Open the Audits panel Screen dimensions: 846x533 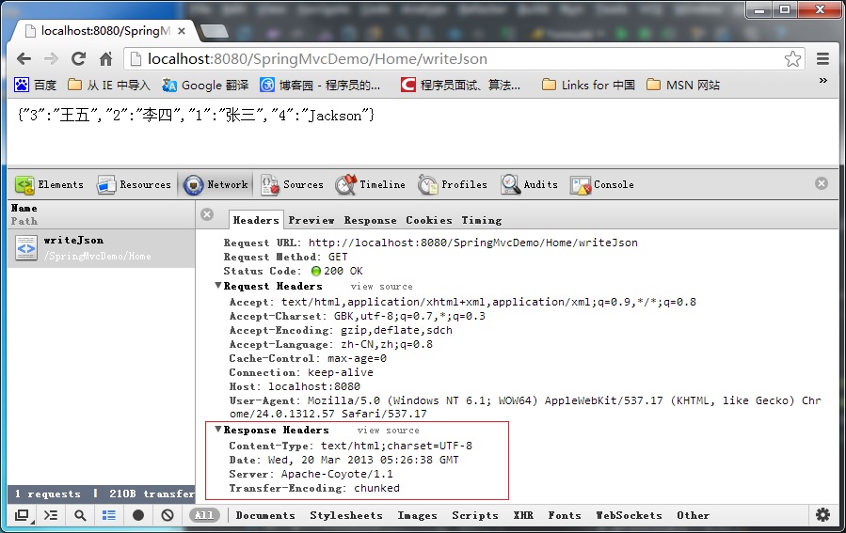coord(529,185)
